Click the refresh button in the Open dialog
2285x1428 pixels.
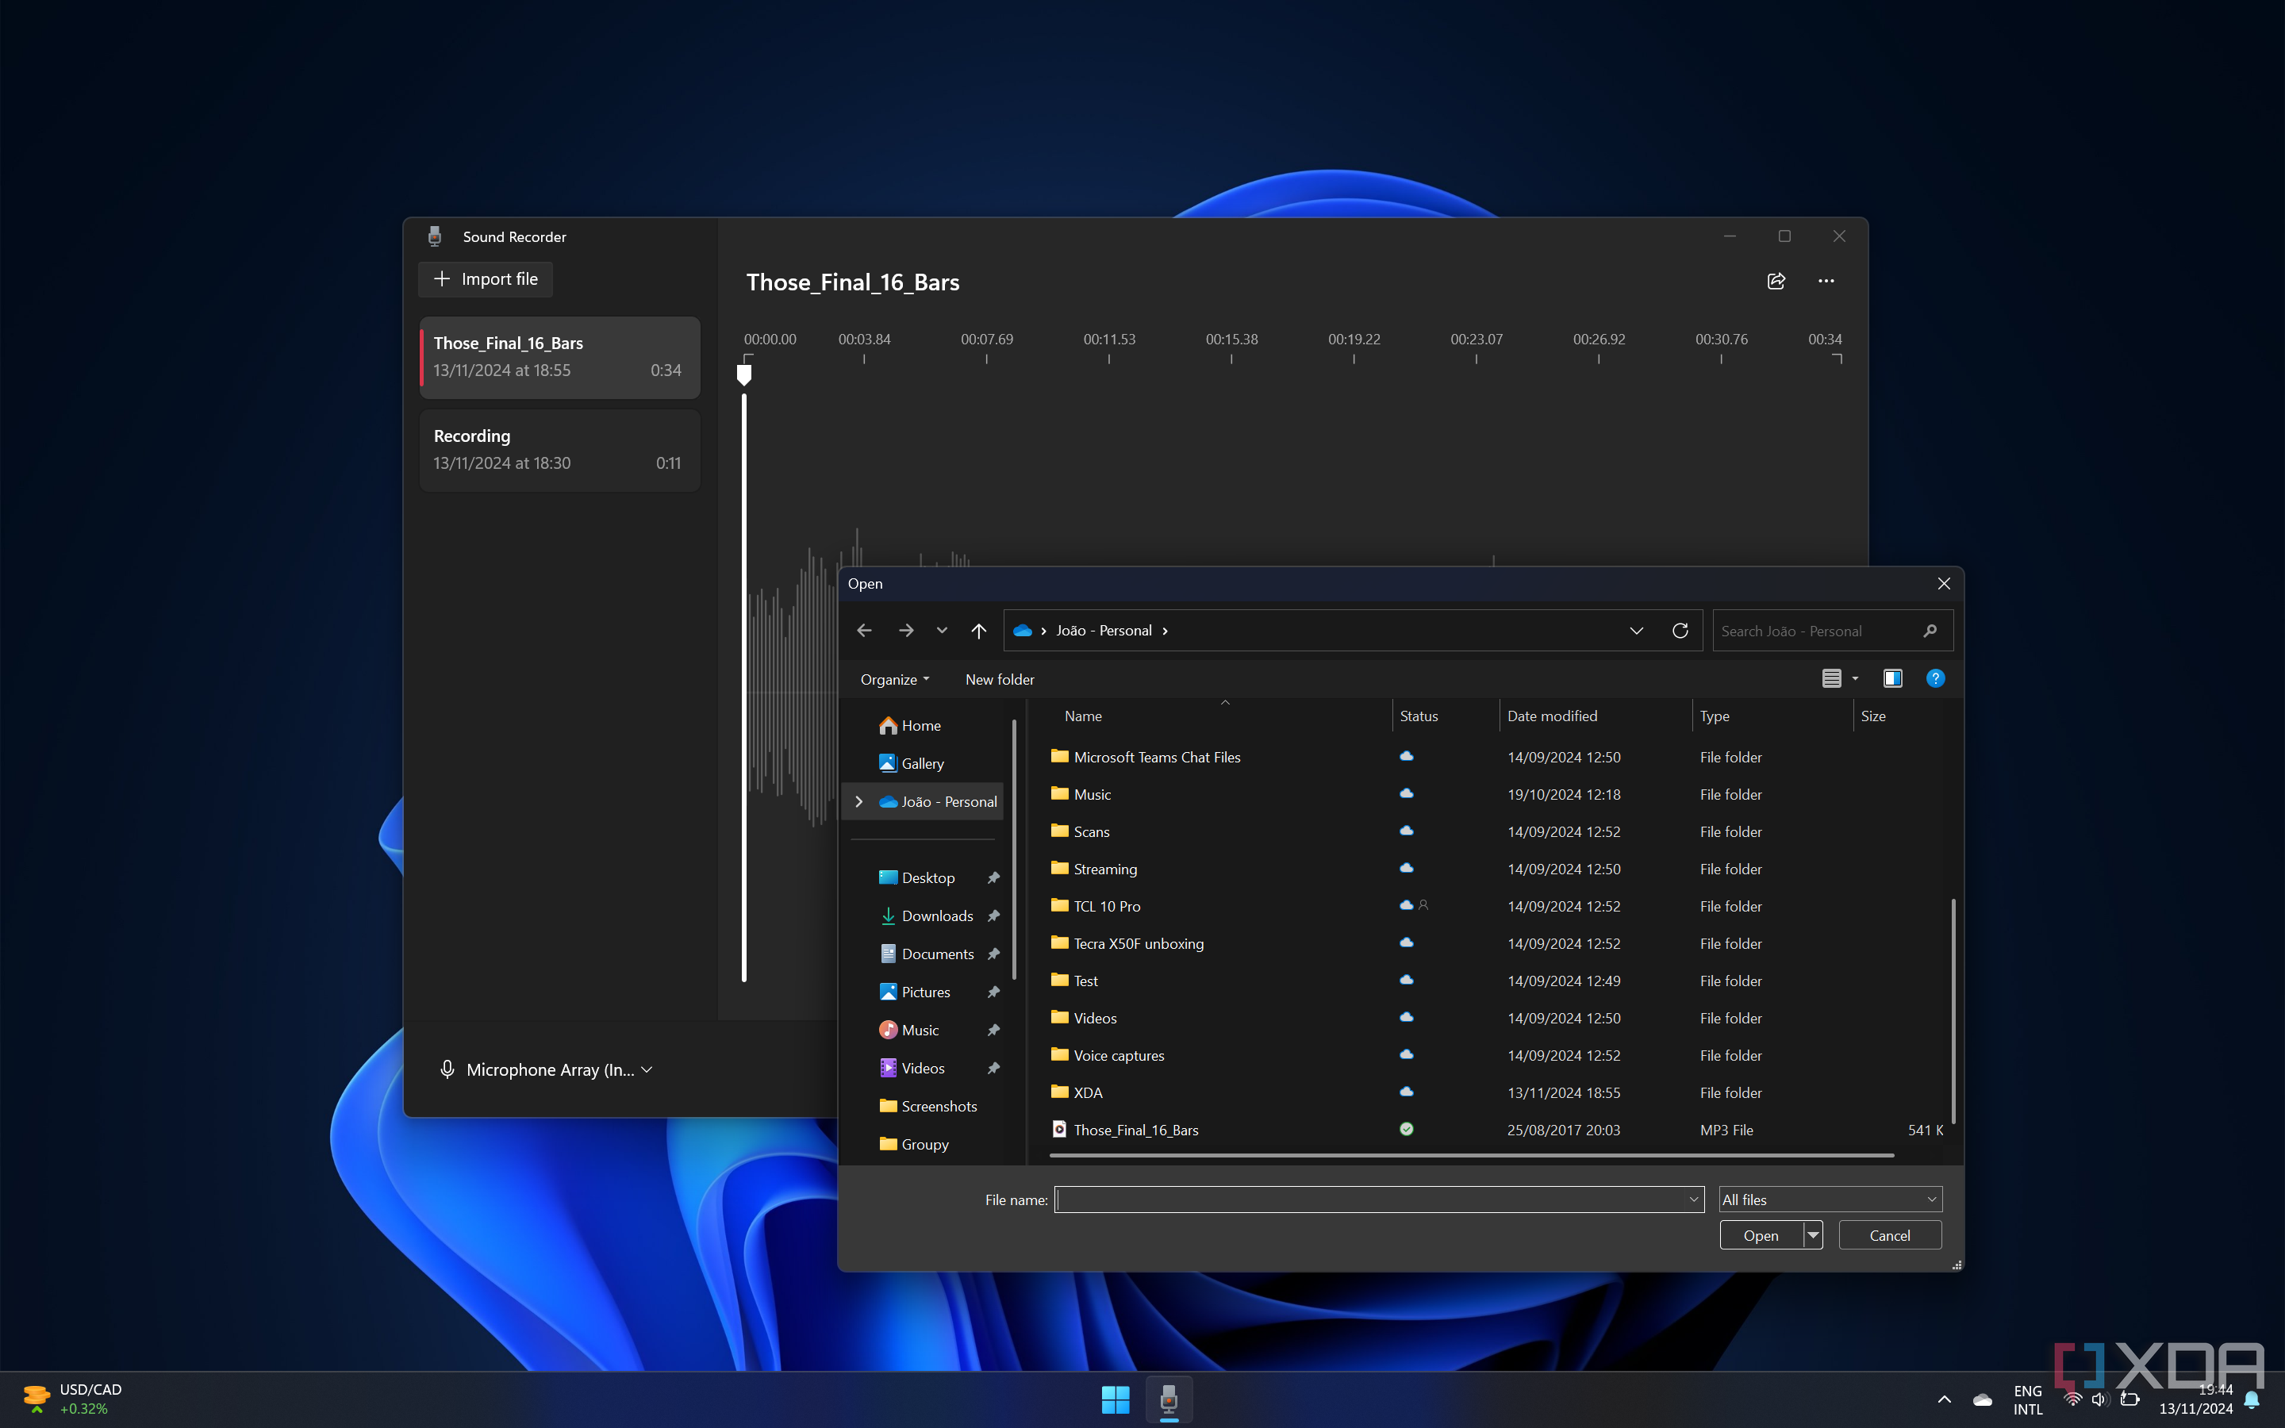tap(1680, 630)
